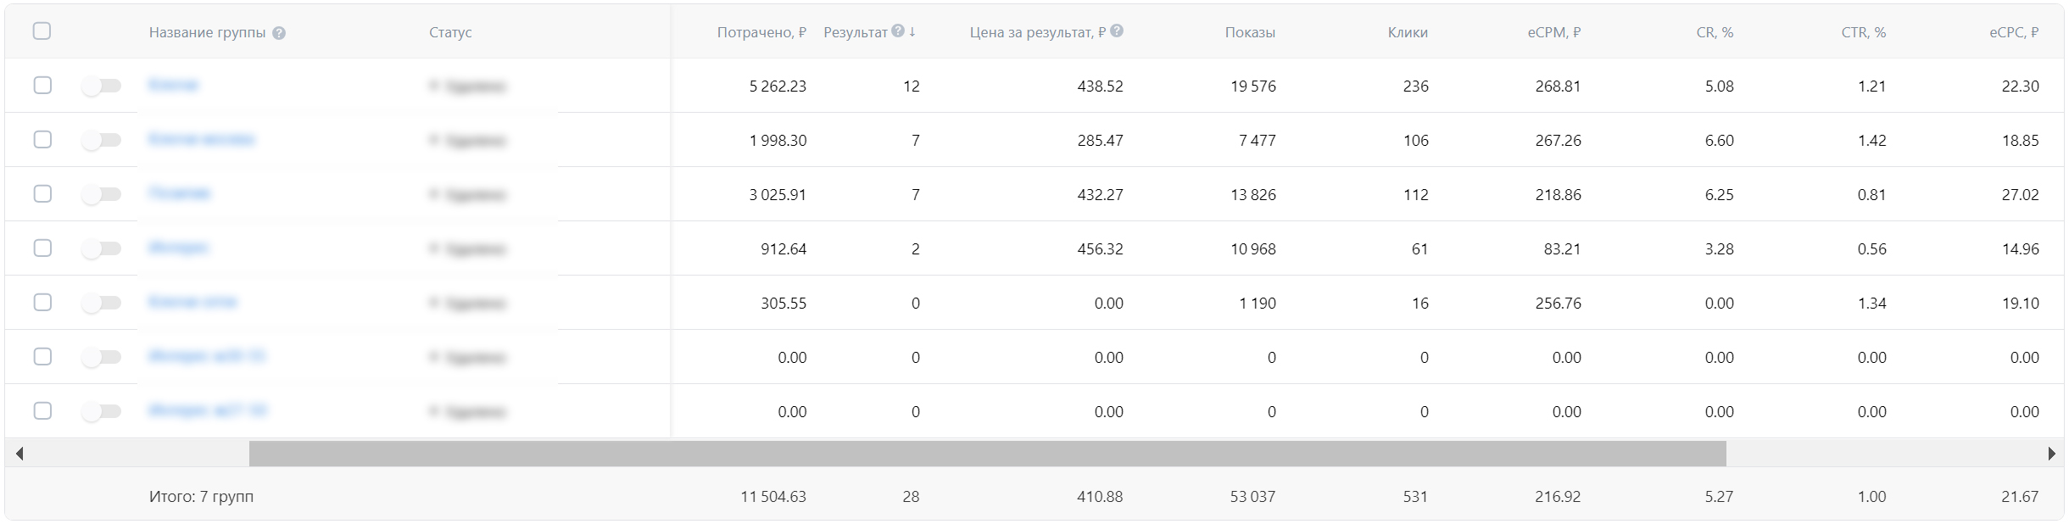Open the group name link in the first row
Viewport: 2069px width, 524px height.
pyautogui.click(x=173, y=85)
